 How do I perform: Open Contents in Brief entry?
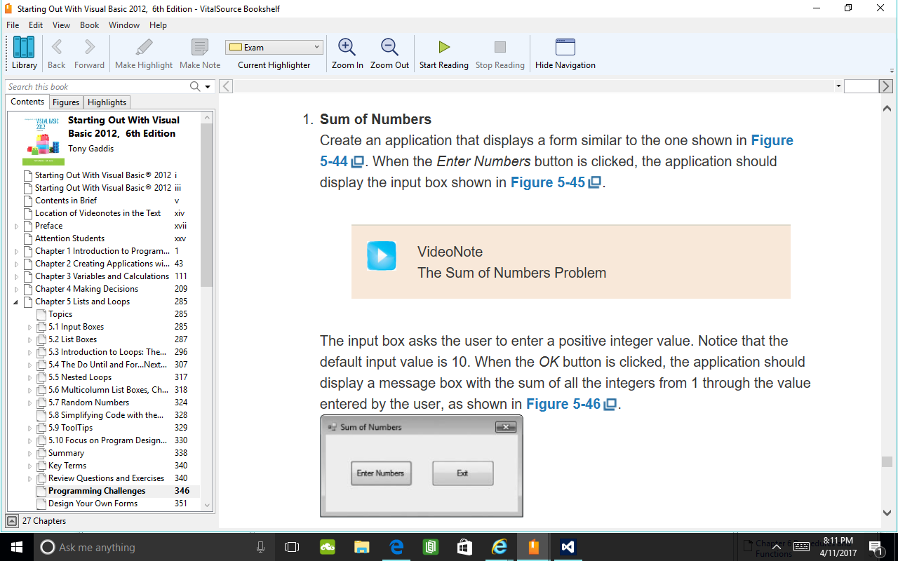click(x=66, y=201)
